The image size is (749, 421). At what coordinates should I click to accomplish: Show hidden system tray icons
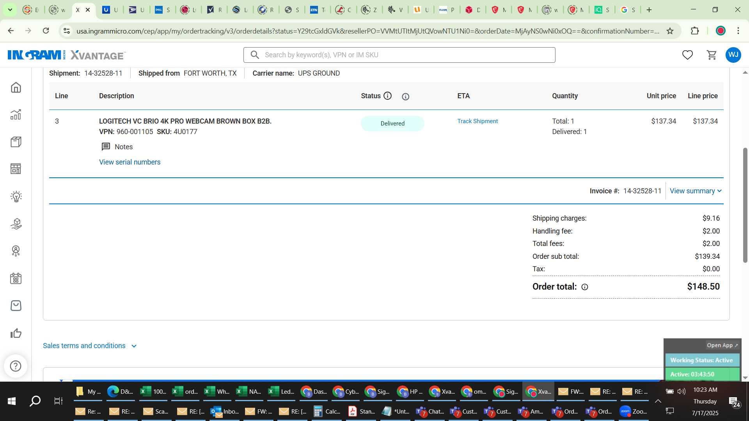click(658, 401)
